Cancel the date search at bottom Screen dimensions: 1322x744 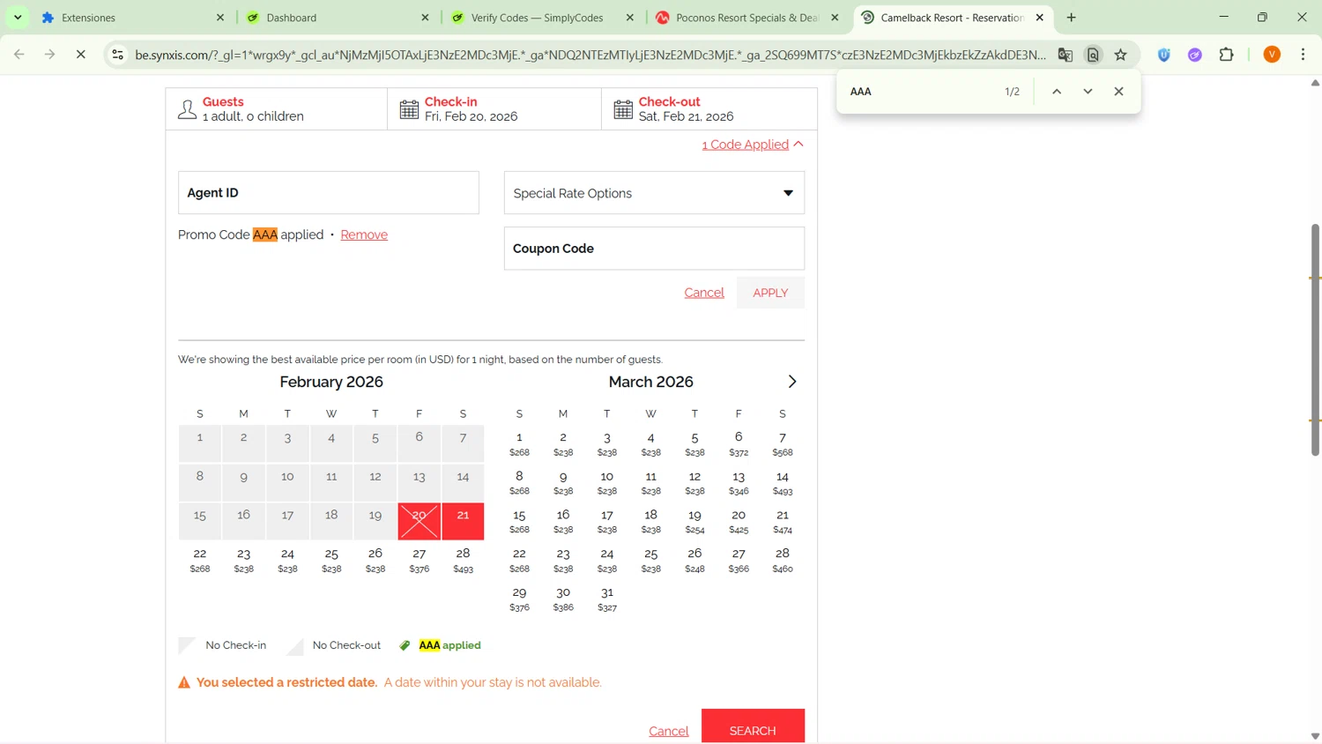[668, 731]
